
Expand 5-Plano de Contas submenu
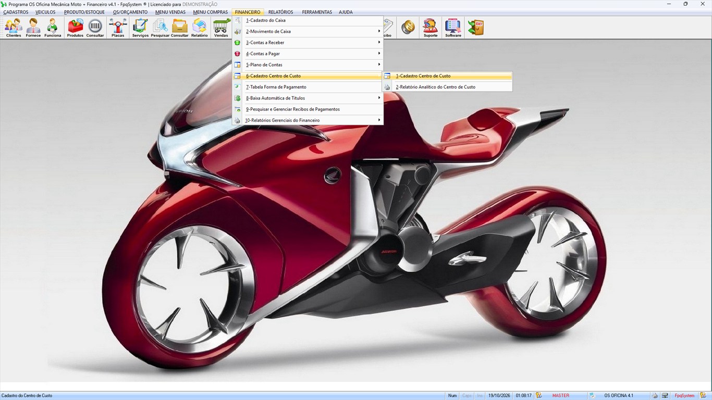tap(308, 65)
